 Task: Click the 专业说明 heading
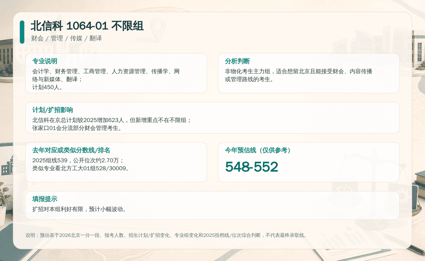click(45, 61)
